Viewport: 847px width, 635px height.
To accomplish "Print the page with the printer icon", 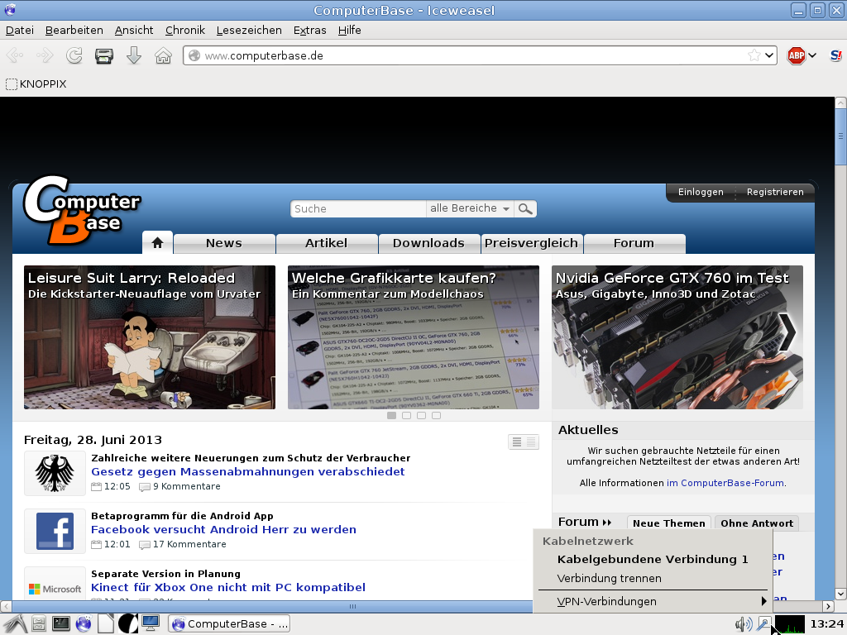I will click(103, 55).
